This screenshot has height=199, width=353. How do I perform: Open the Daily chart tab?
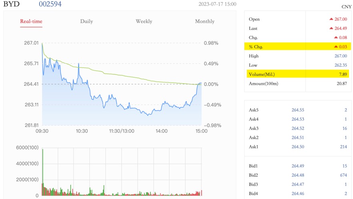tap(86, 22)
